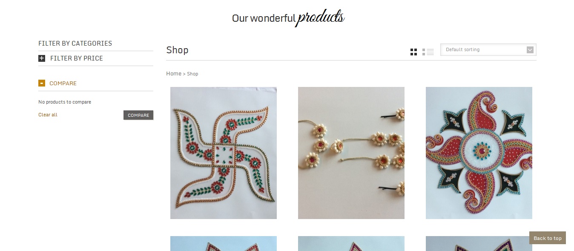
Task: Click the Clear all link
Action: [48, 115]
